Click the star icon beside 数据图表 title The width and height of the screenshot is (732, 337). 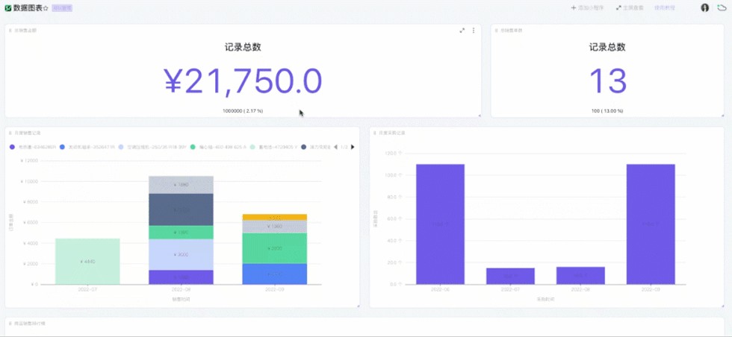click(x=46, y=7)
